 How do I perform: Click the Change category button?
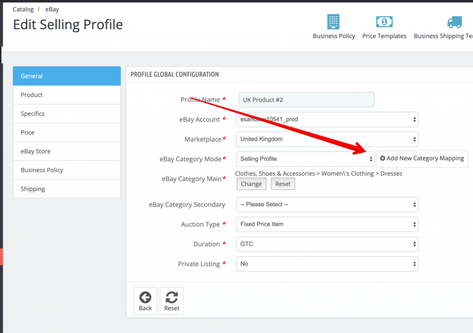pos(251,184)
